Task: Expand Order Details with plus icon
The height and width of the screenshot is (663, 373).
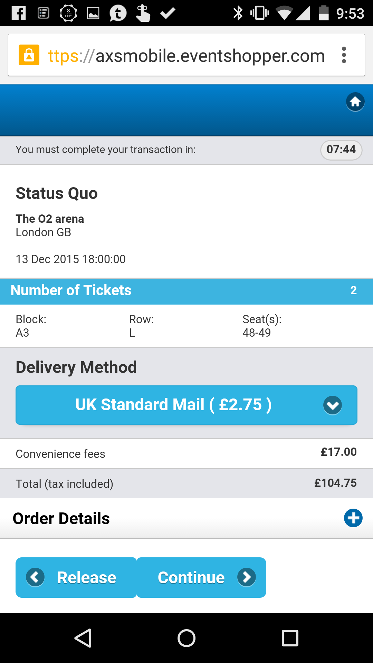Action: coord(353,518)
